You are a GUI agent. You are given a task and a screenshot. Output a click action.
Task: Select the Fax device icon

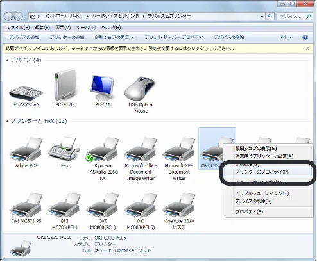64,149
